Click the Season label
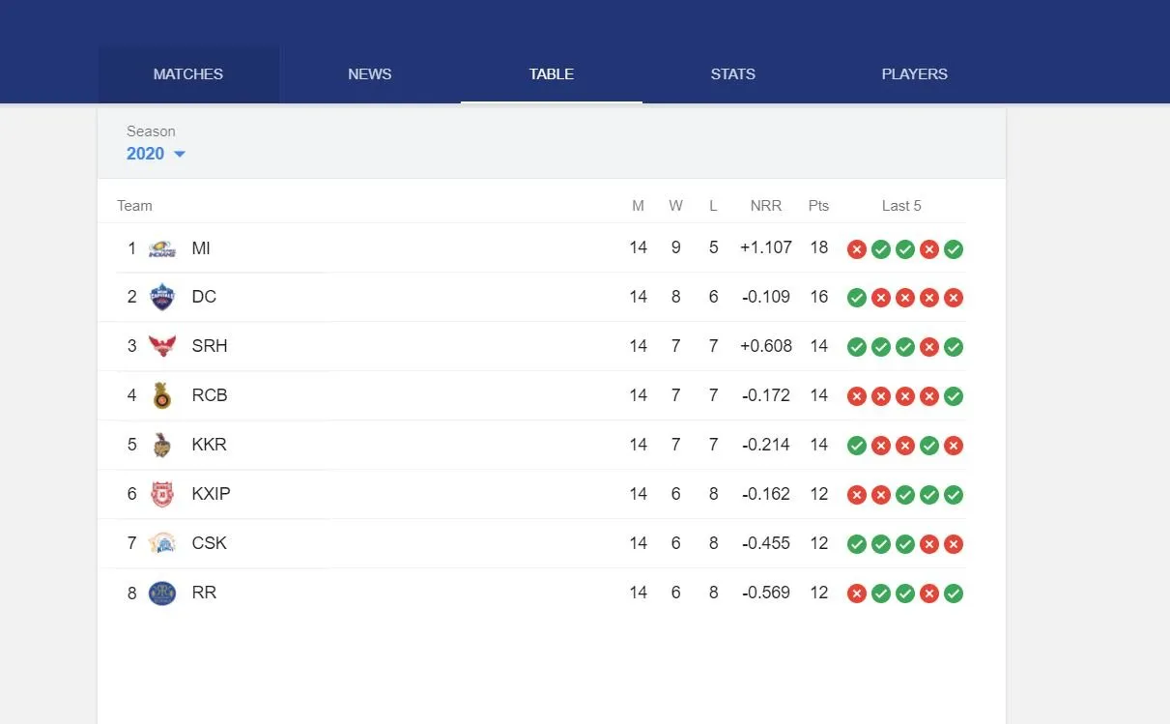Image resolution: width=1170 pixels, height=724 pixels. (151, 131)
